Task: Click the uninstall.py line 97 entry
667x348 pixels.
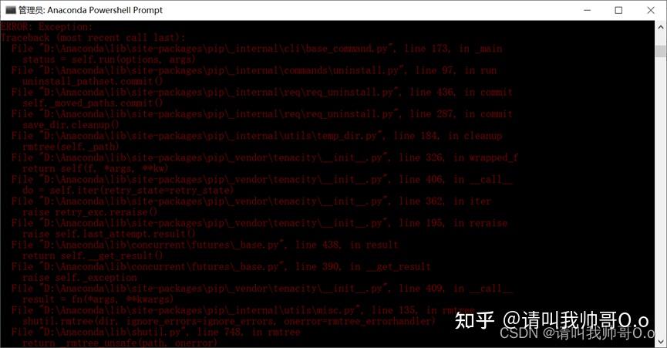Action: point(254,70)
